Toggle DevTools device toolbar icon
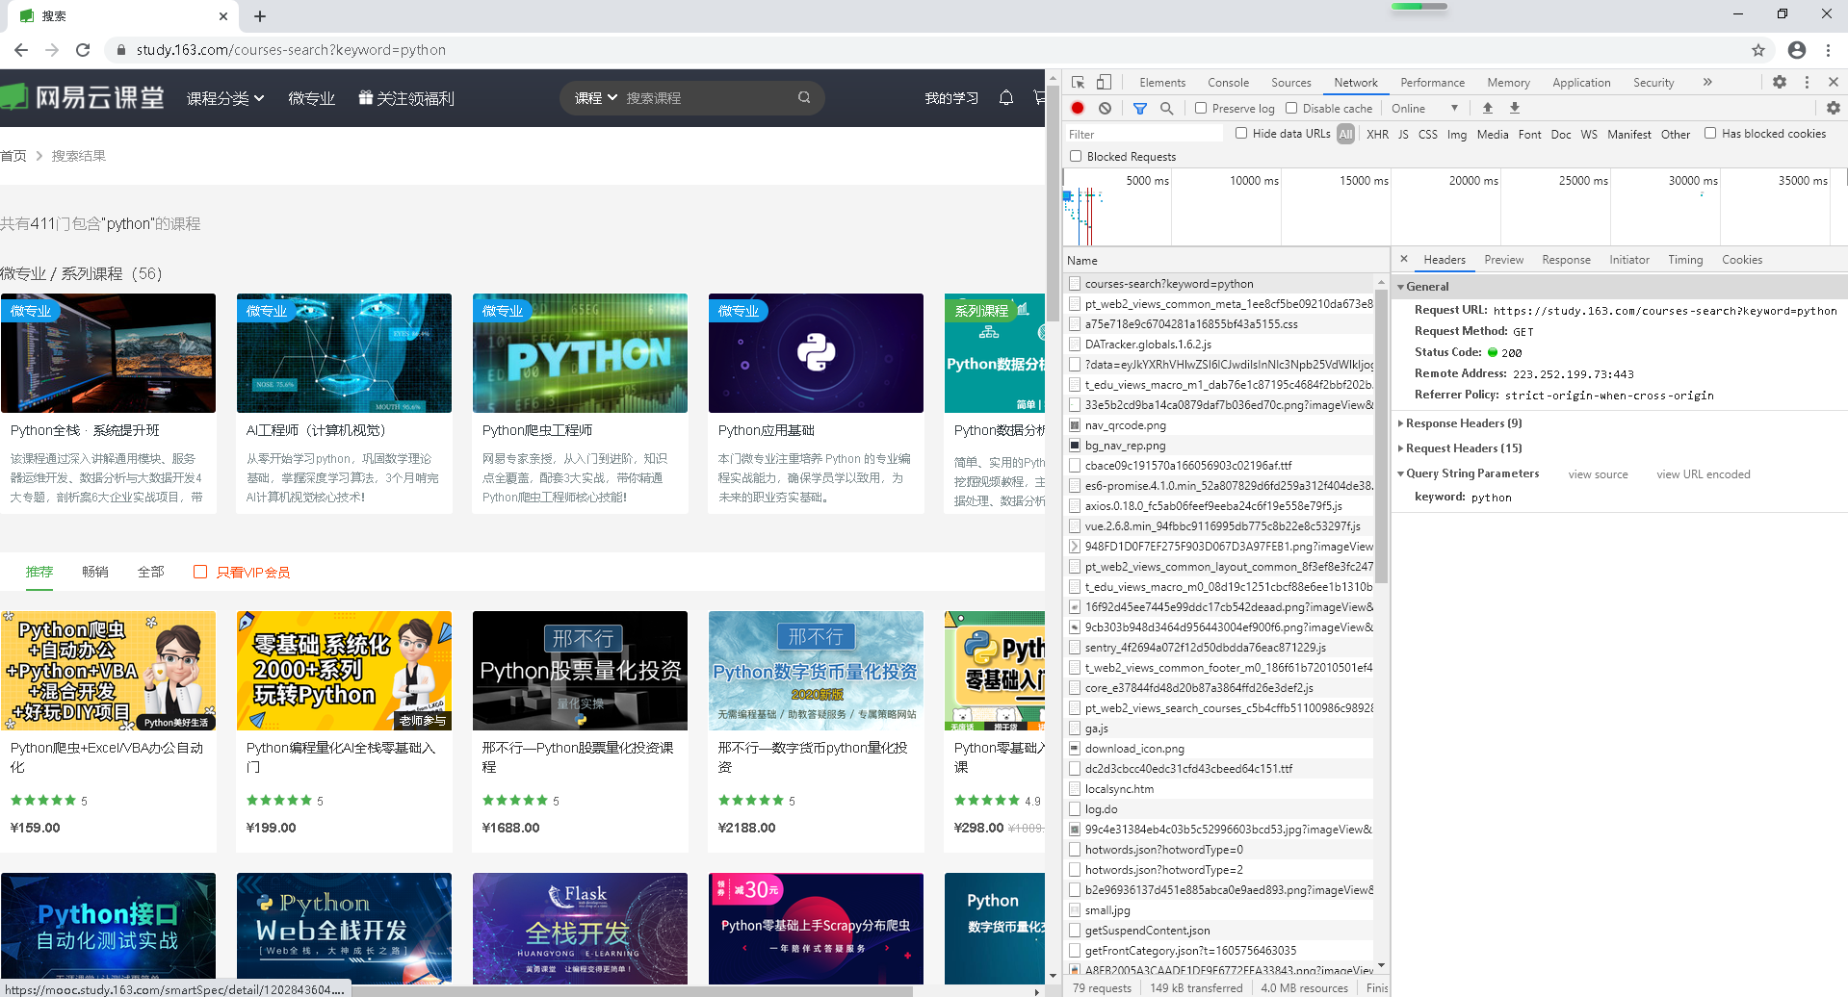 tap(1105, 83)
